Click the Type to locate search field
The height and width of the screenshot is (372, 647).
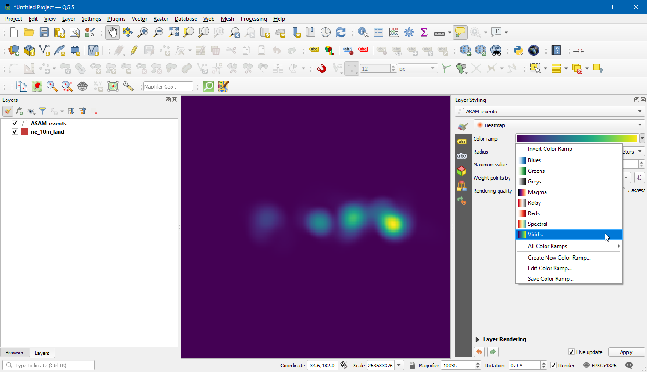coord(51,366)
